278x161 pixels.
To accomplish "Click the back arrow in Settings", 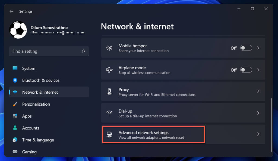I will point(11,11).
